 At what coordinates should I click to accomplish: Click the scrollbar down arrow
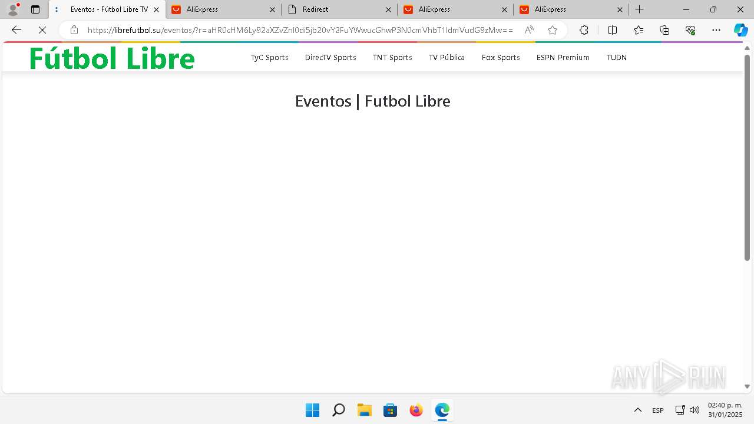pyautogui.click(x=747, y=387)
